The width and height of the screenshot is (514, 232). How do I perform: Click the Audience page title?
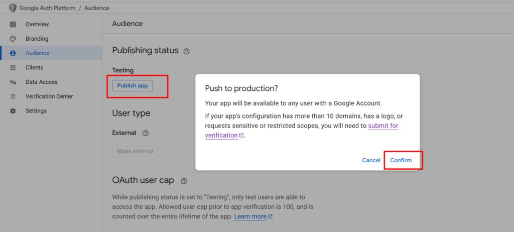(127, 24)
